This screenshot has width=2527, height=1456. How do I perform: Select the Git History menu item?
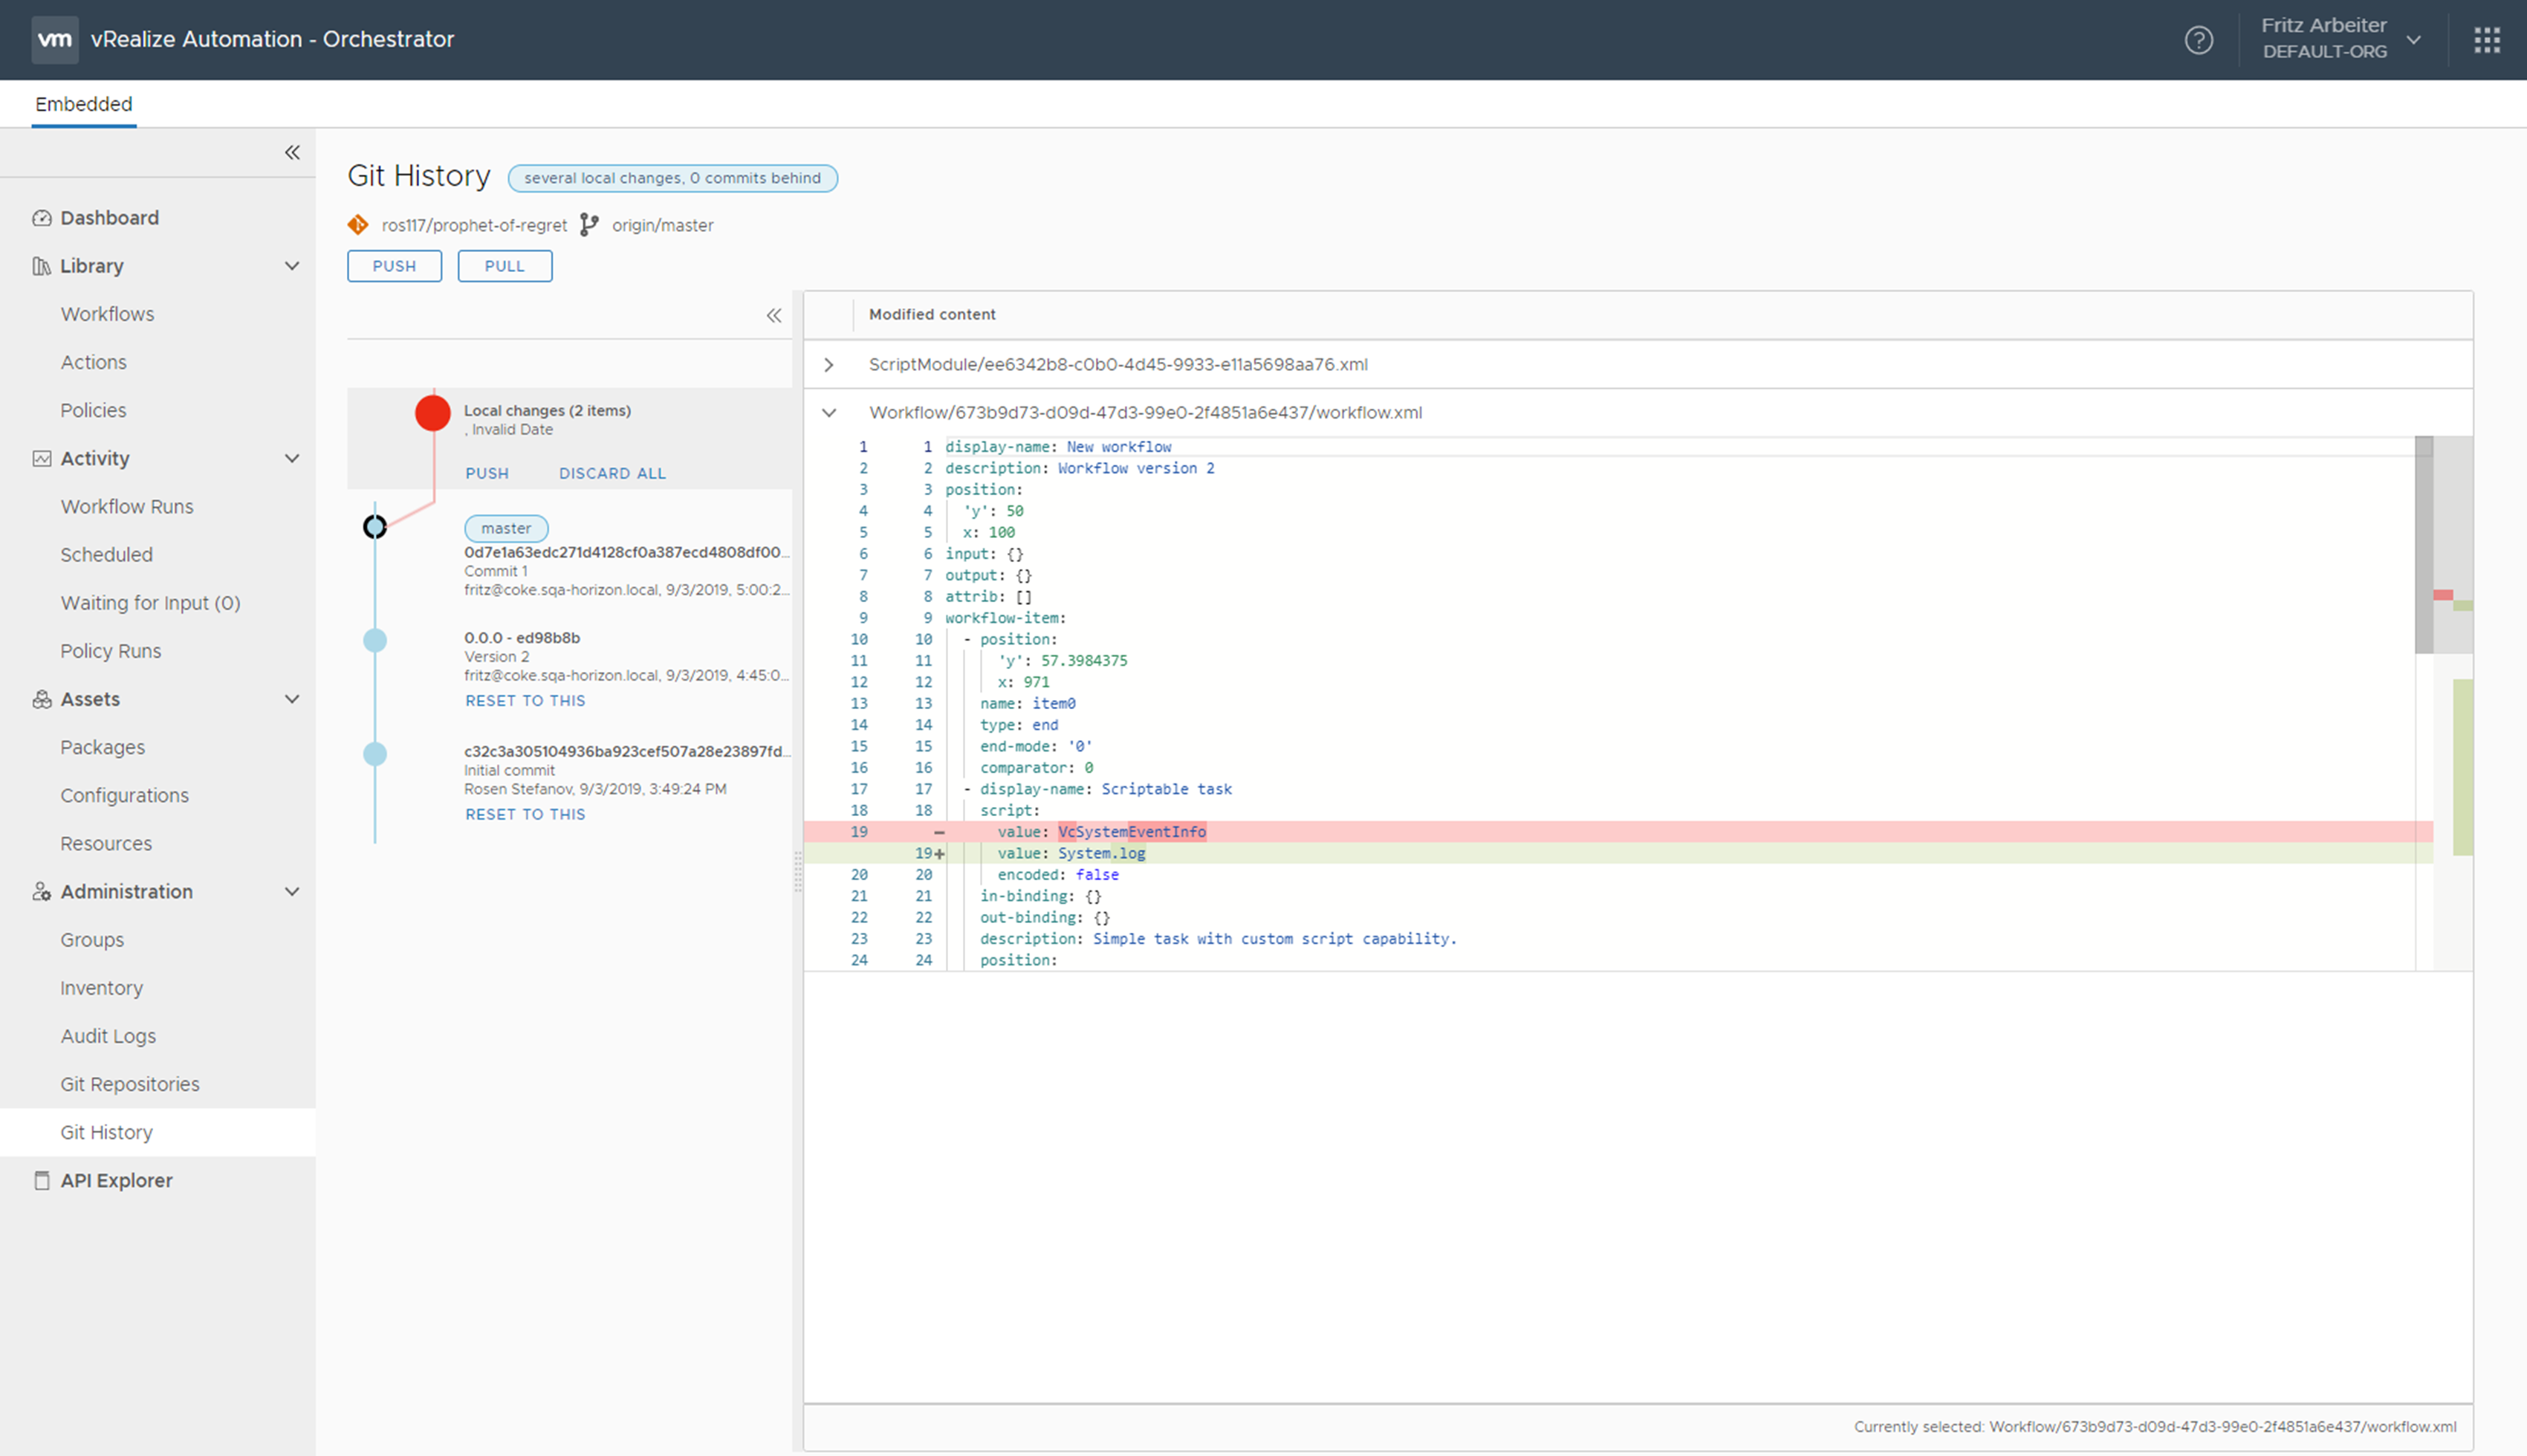108,1131
